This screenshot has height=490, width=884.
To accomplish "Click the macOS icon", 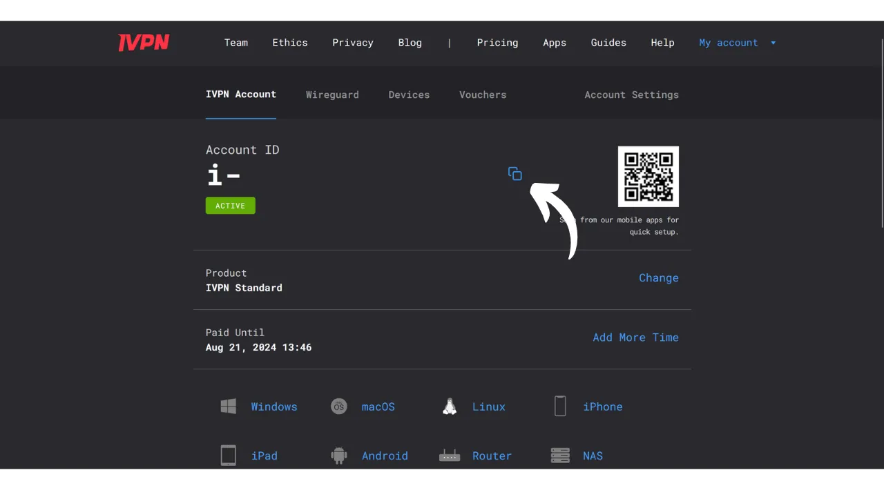I will (x=338, y=406).
